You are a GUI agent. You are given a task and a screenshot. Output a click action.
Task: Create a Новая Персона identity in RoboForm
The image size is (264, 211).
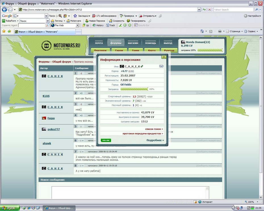[95, 21]
